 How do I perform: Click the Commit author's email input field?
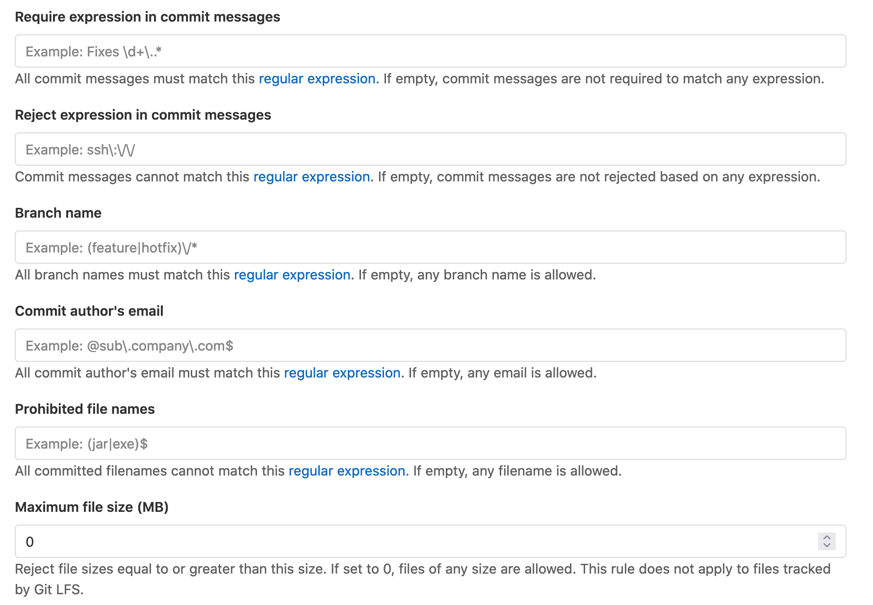(x=430, y=345)
